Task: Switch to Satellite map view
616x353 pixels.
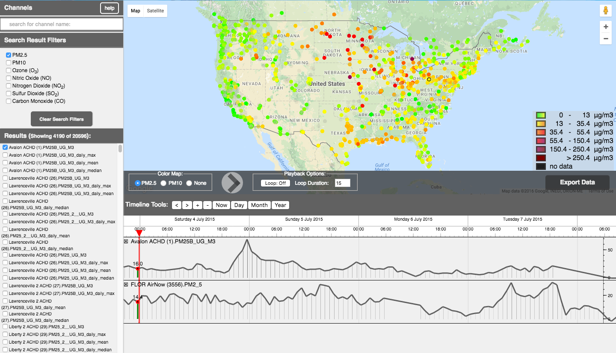Action: [155, 11]
